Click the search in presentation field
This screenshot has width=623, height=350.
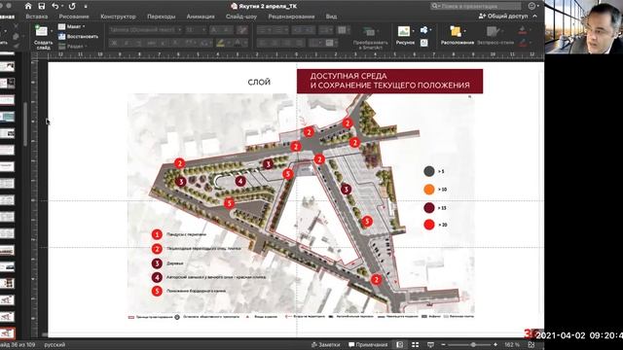476,6
